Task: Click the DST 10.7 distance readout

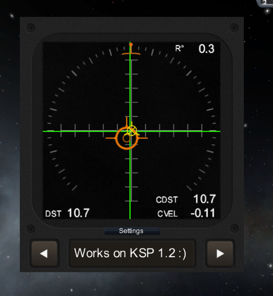Action: 67,213
